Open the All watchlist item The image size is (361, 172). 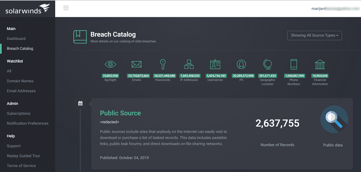[9, 71]
